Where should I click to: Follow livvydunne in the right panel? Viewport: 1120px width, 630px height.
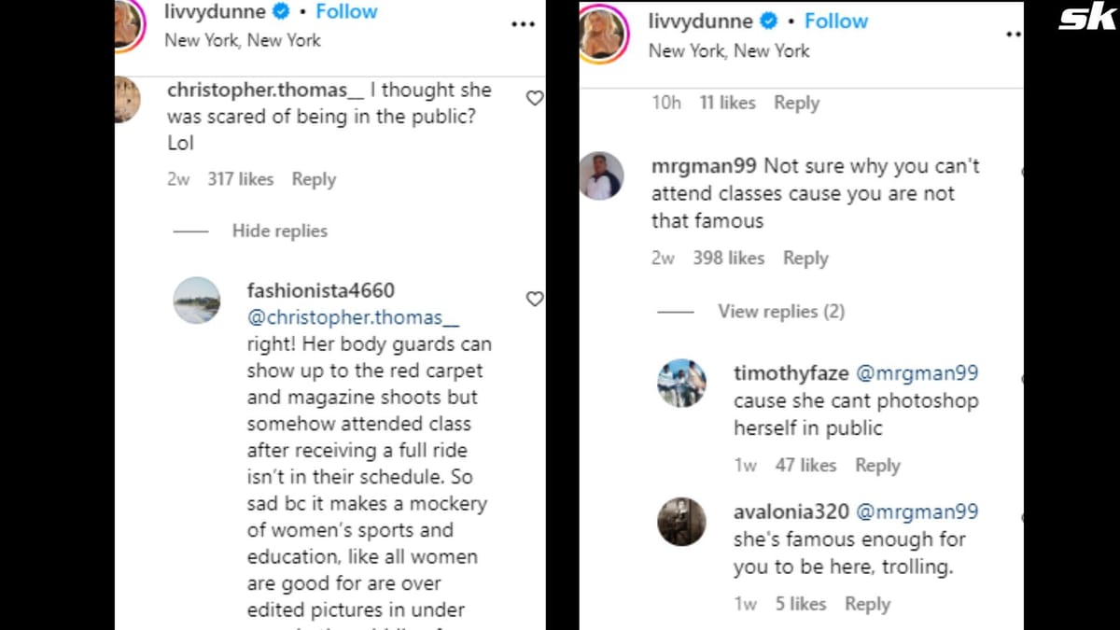click(835, 21)
